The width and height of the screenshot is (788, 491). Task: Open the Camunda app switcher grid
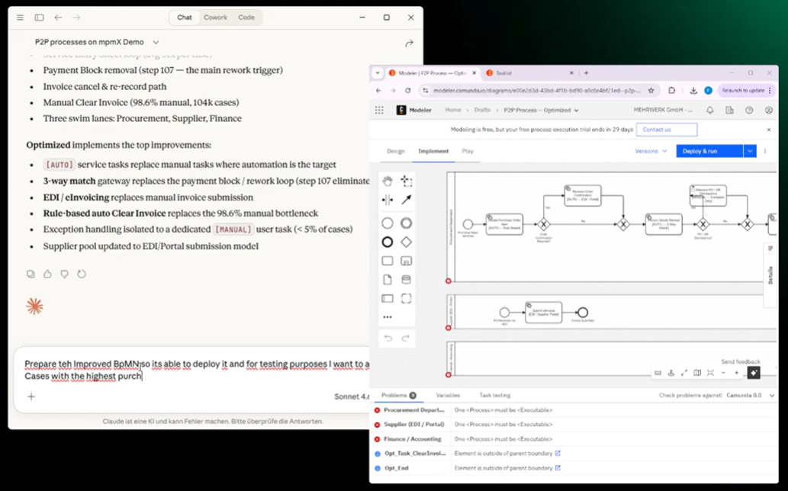pyautogui.click(x=379, y=110)
